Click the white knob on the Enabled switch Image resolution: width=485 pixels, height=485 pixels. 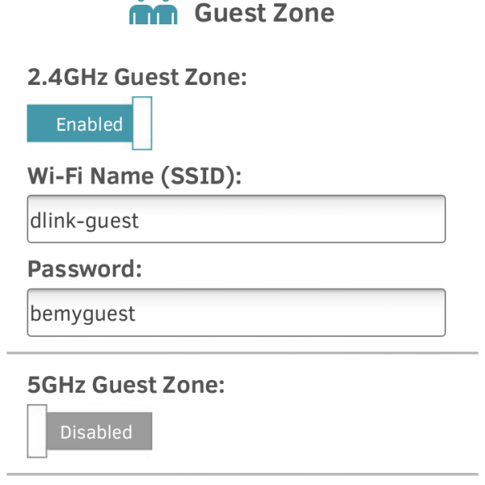coord(142,124)
